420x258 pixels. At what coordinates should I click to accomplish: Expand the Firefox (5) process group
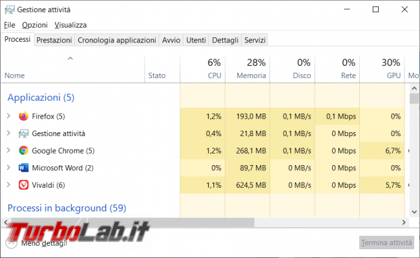pyautogui.click(x=8, y=116)
